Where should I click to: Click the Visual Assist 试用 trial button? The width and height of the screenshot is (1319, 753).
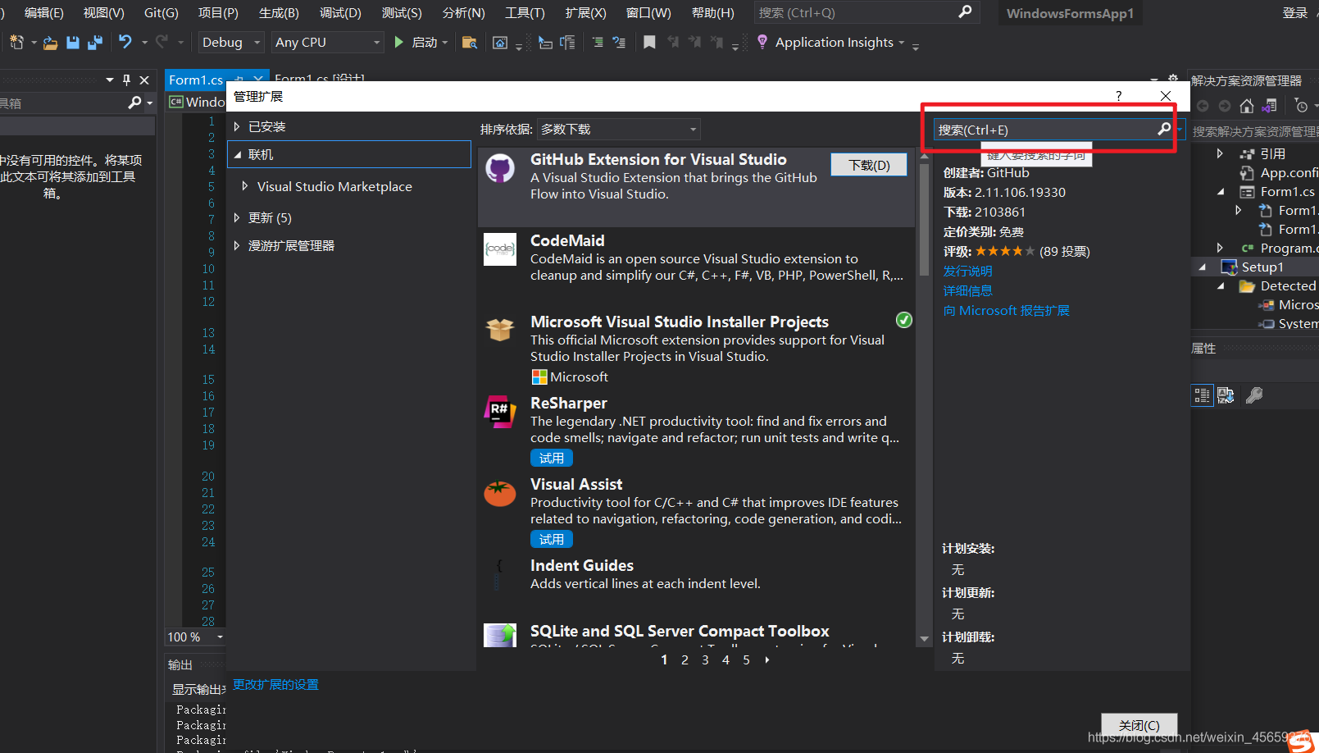pos(552,539)
